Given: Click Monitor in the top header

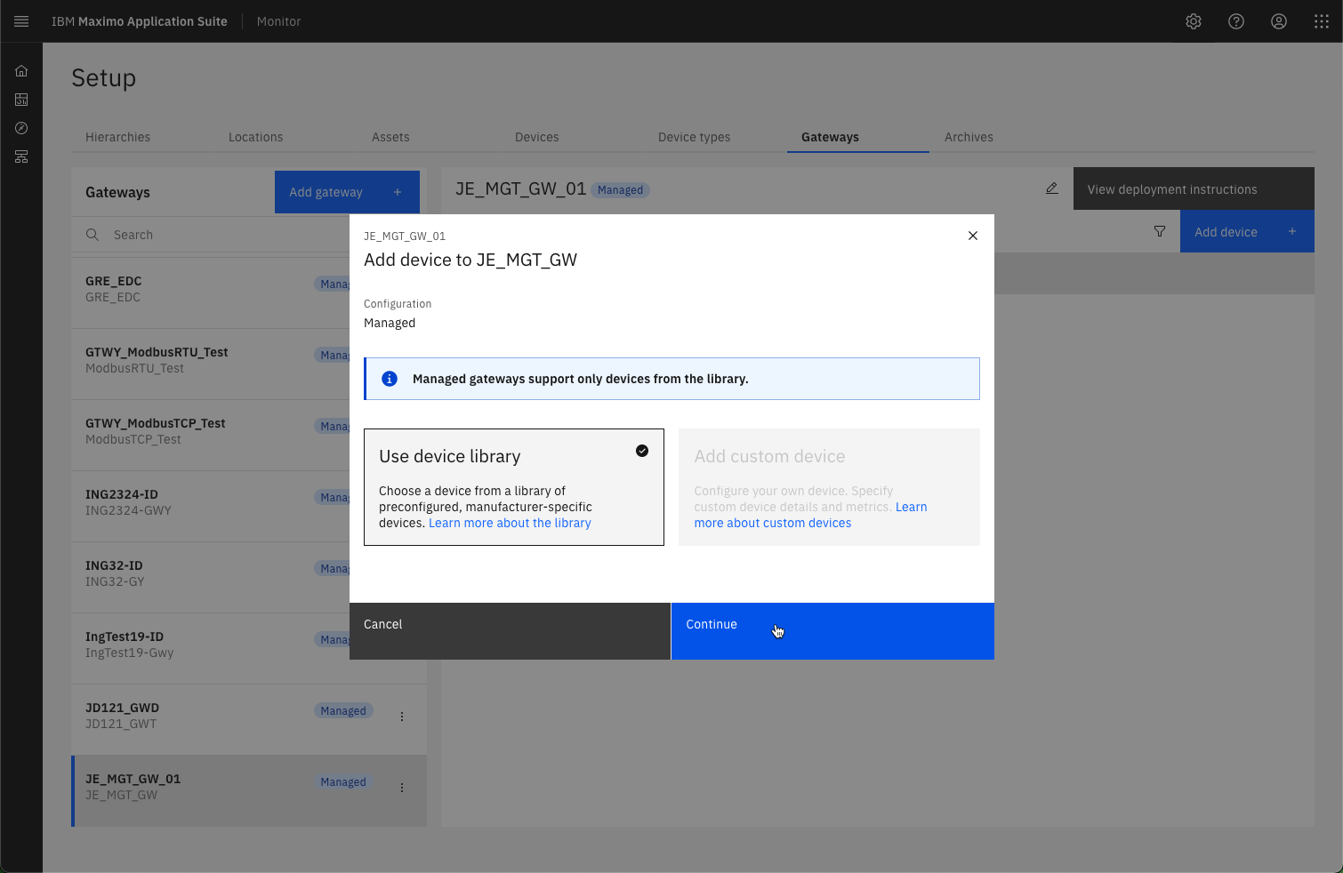Looking at the screenshot, I should pos(278,21).
